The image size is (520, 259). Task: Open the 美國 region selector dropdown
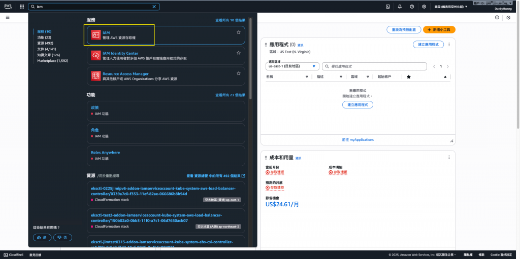[451, 7]
